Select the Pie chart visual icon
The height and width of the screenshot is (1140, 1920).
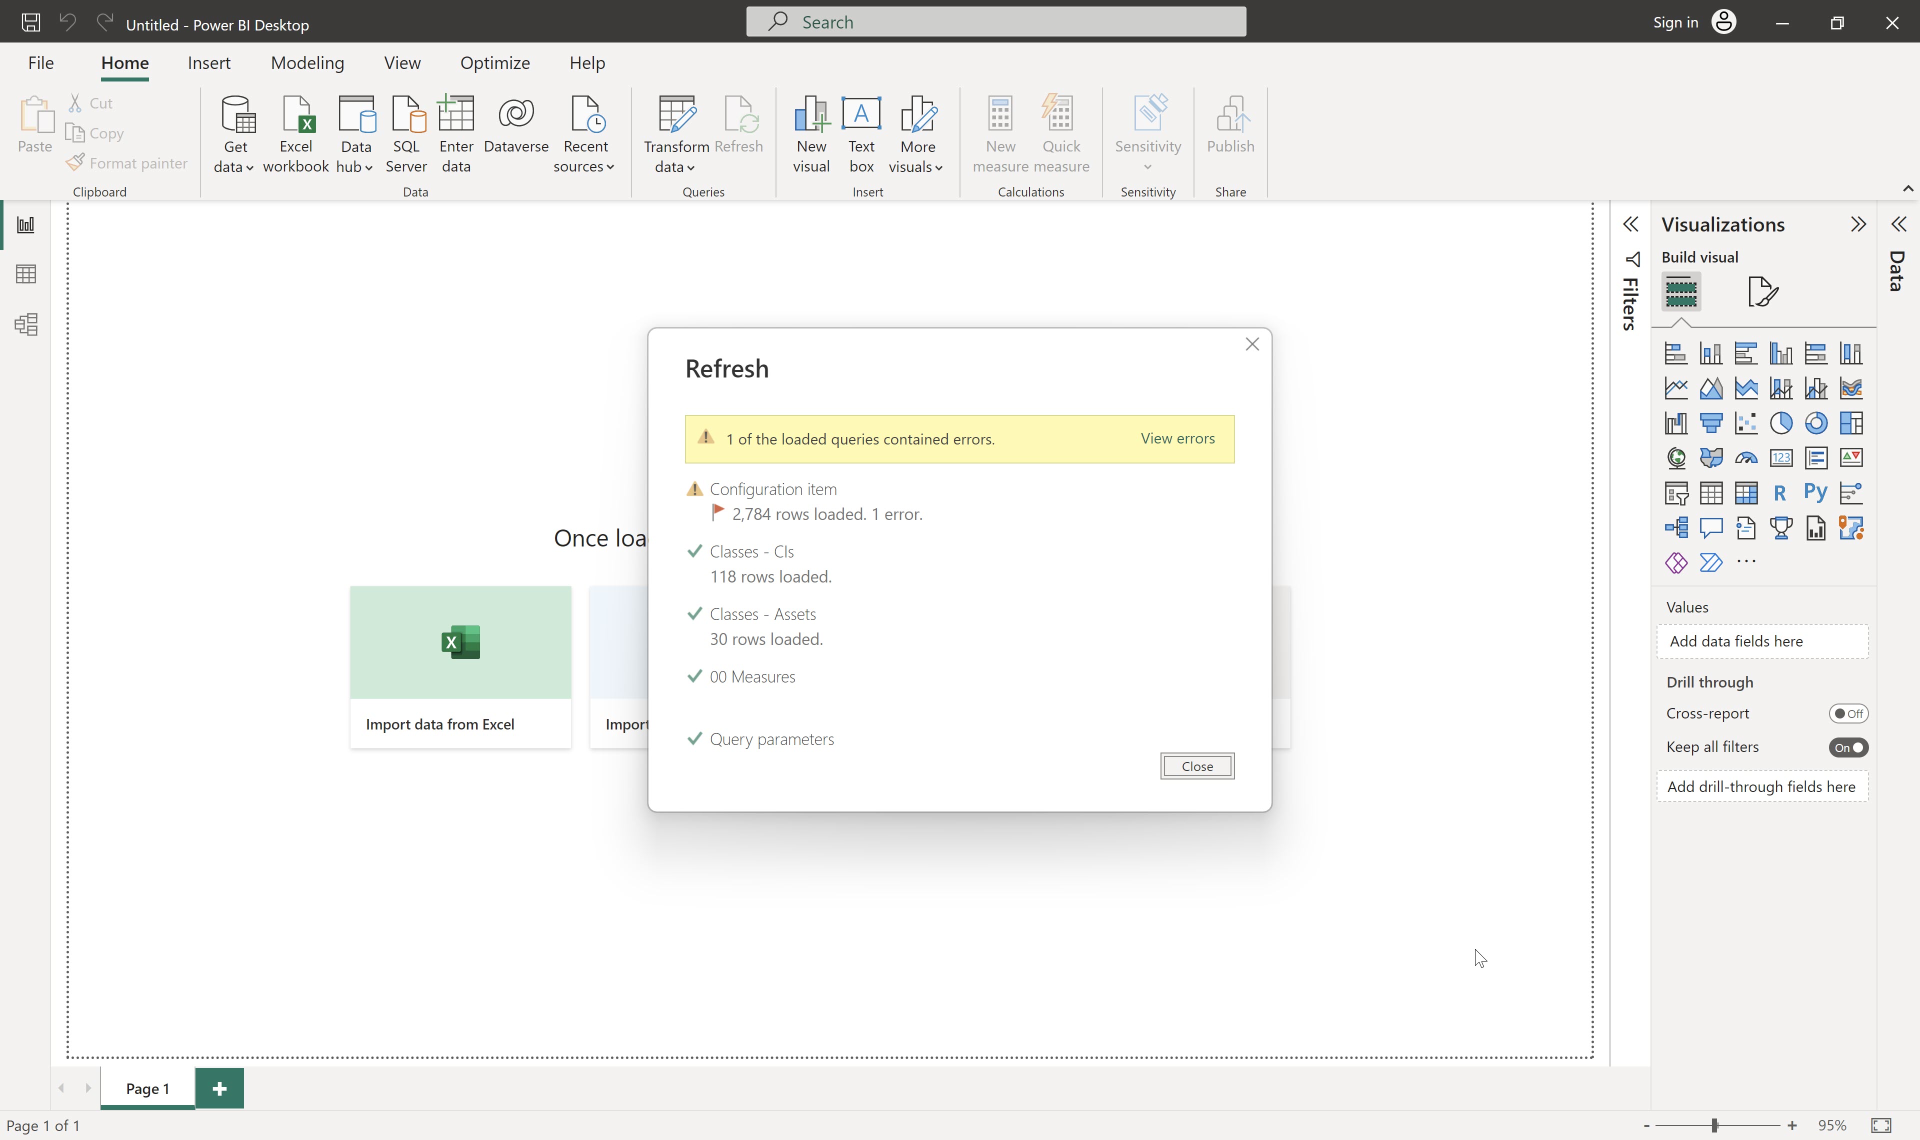click(x=1781, y=423)
